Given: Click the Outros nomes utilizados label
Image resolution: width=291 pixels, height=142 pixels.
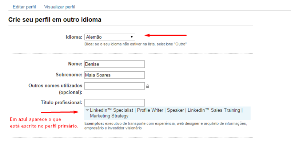Looking at the screenshot, I should click(55, 89).
